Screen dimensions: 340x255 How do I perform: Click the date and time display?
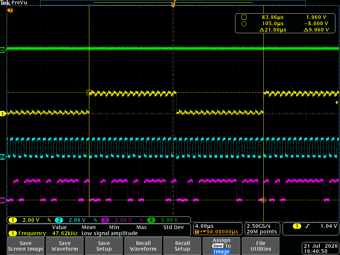pos(321,248)
